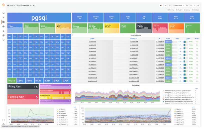Open the search dashboards magnifier icon

click(x=3, y=13)
